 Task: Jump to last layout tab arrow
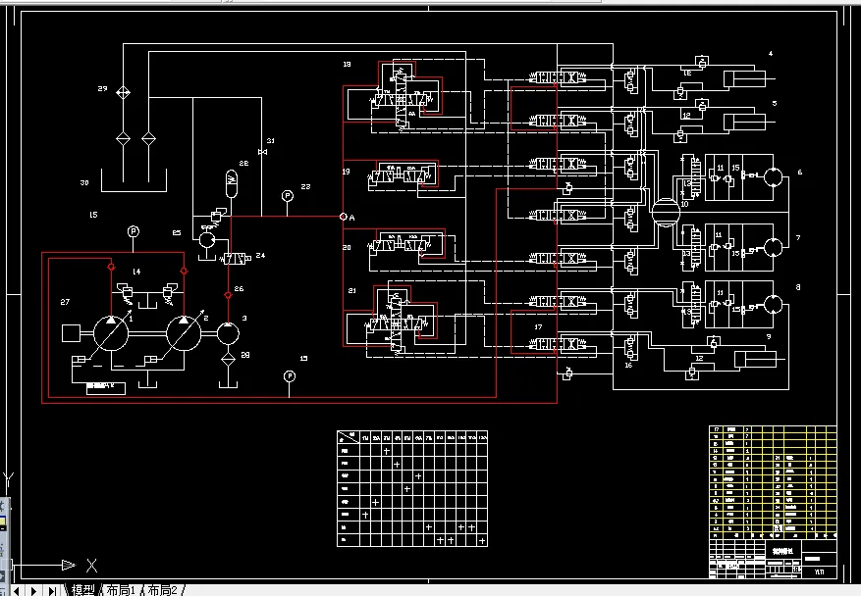coord(52,591)
